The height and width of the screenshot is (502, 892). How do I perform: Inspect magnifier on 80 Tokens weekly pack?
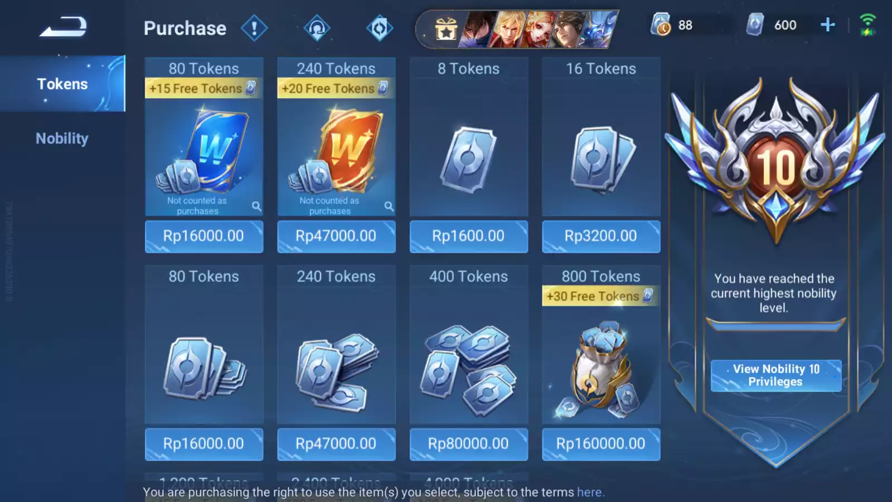pyautogui.click(x=256, y=206)
